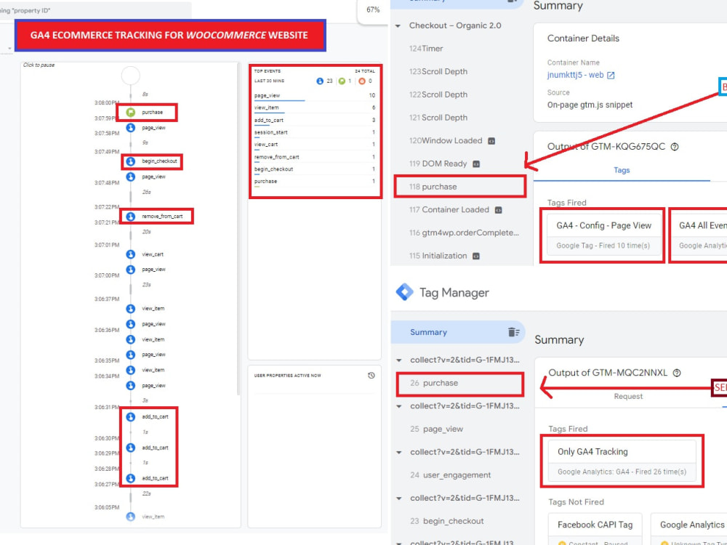Select Summary in the lower Tag Manager sidebar
The image size is (727, 545).
pos(428,332)
